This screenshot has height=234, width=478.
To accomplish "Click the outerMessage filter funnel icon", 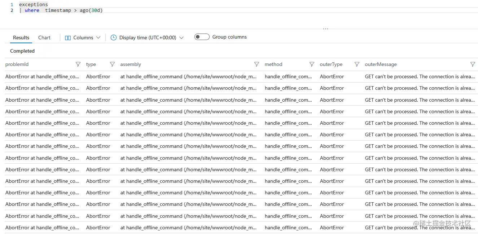I will click(473, 64).
